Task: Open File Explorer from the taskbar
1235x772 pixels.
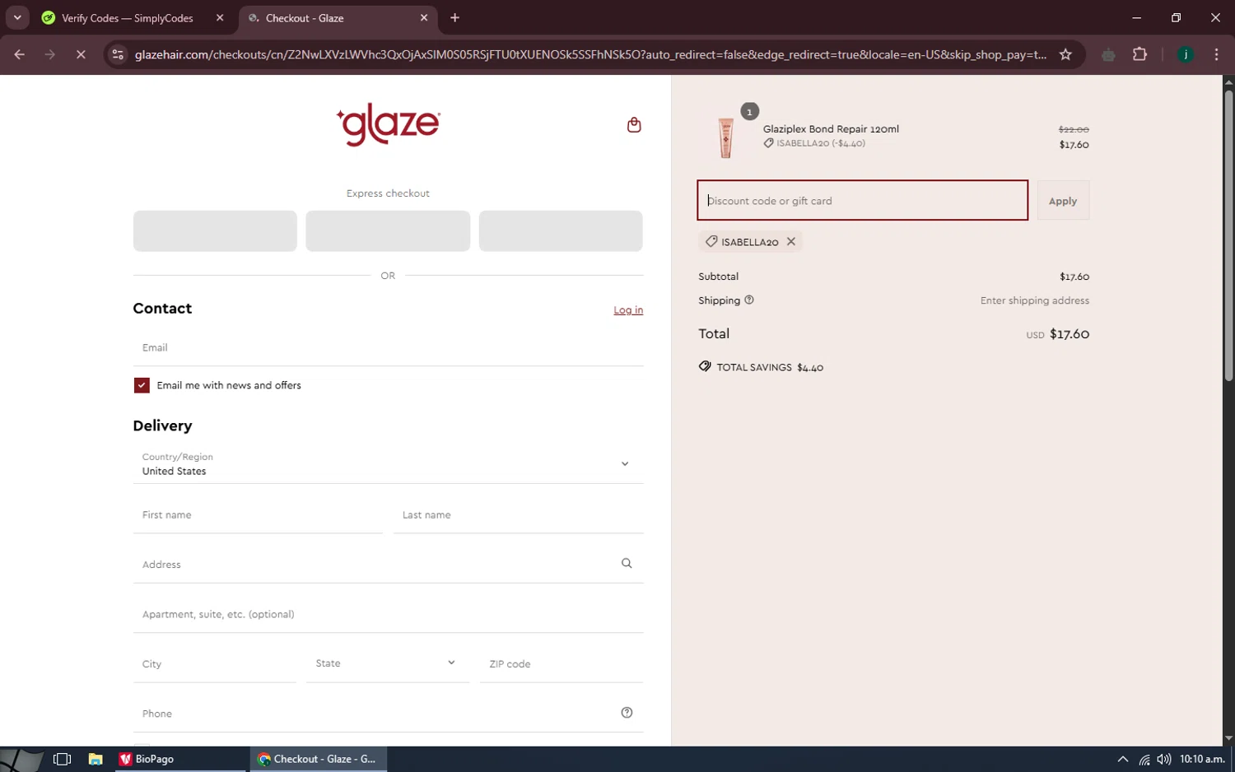Action: (96, 759)
